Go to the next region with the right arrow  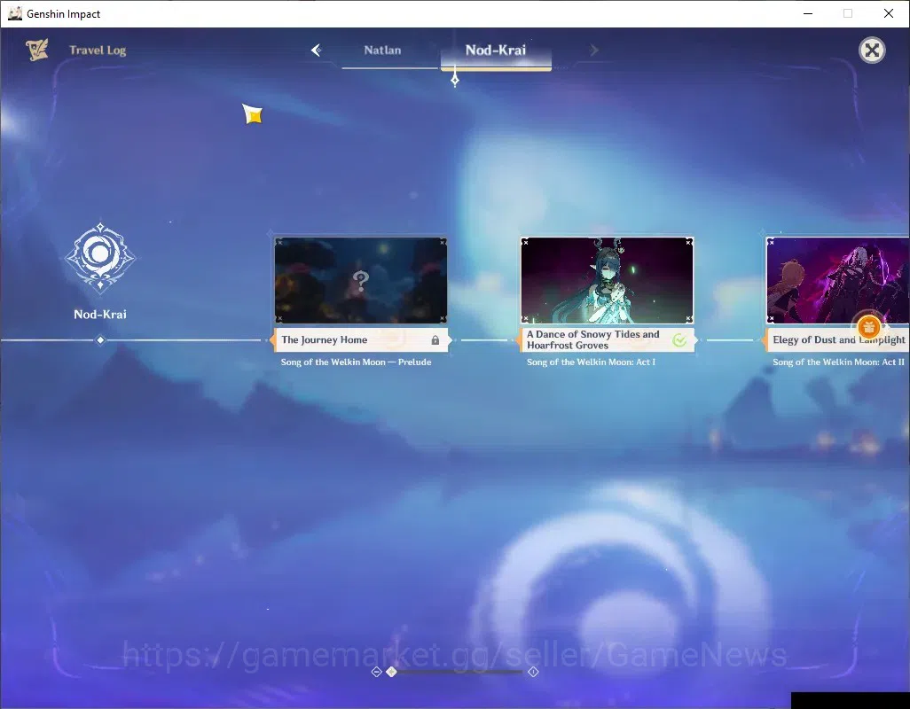point(593,51)
